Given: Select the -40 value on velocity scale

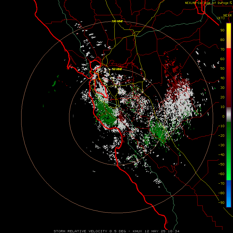Looking at the screenshot, I should coord(221,155).
